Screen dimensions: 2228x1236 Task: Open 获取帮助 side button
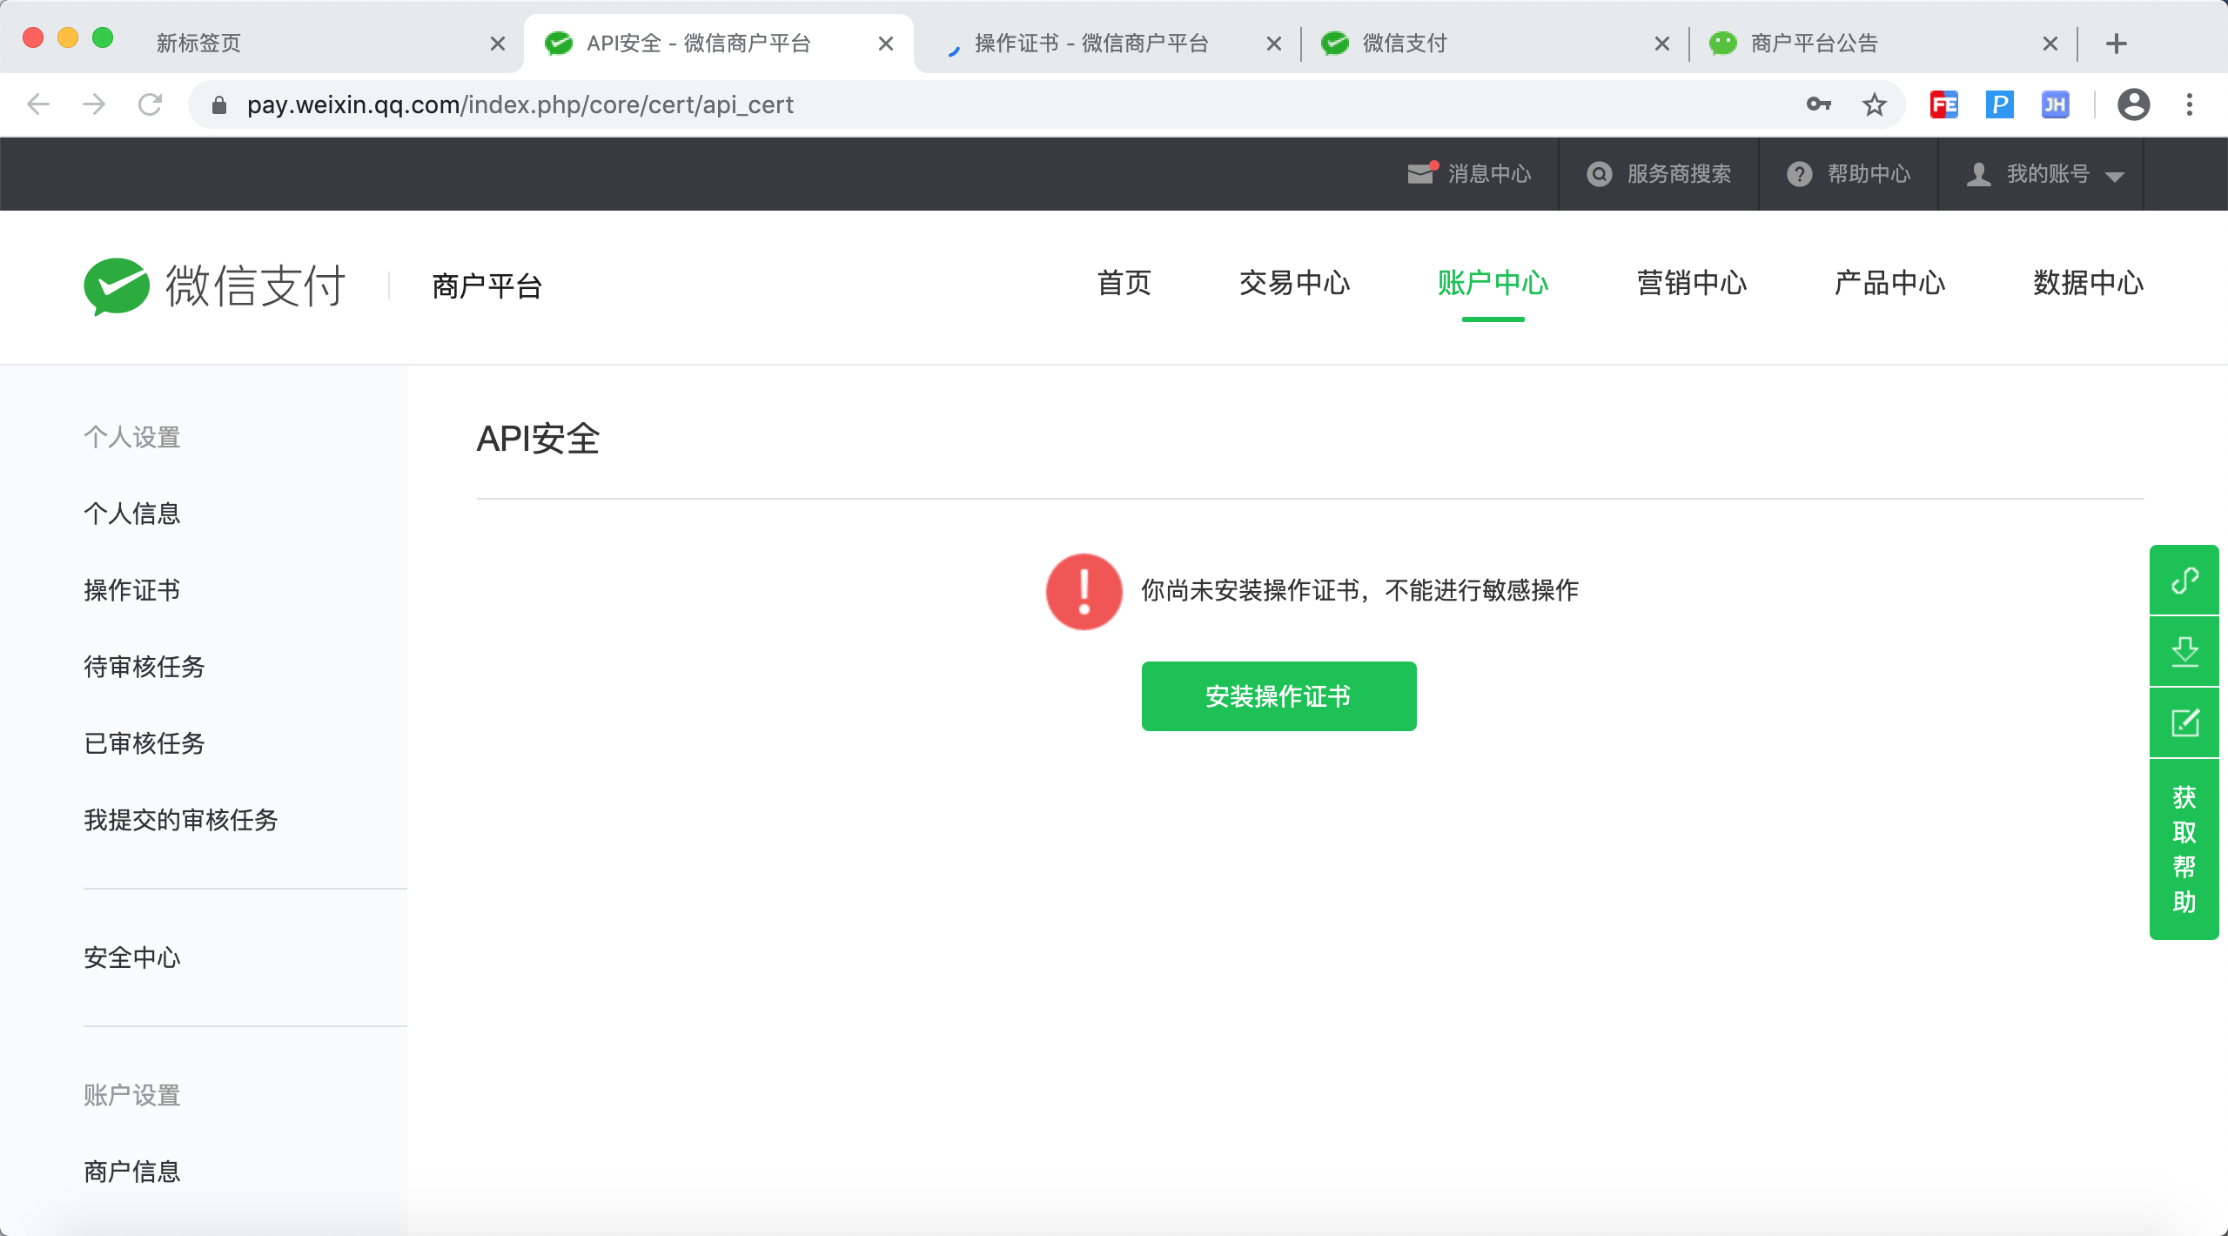(2184, 849)
